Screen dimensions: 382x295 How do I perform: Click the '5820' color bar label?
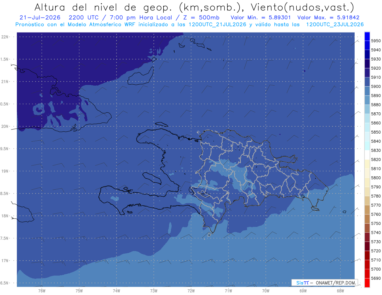(x=376, y=159)
